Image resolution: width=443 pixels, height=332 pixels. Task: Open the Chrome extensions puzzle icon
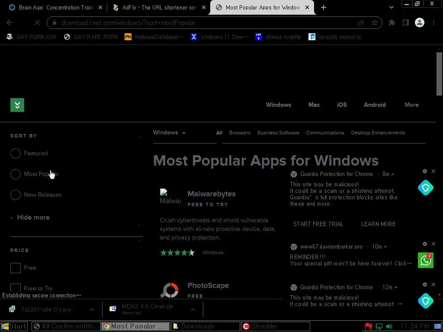pos(392,22)
